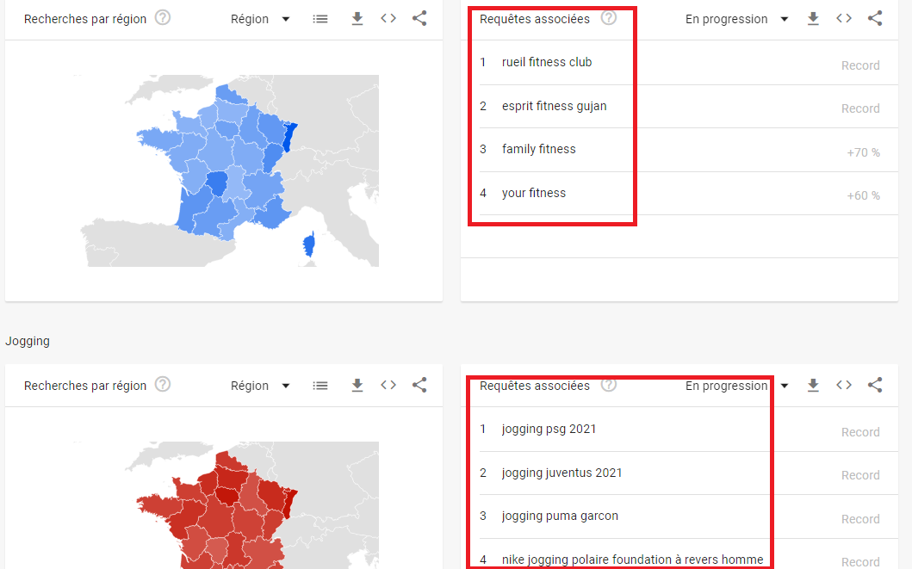Viewport: 912px width, 569px height.
Task: Download fitness region search data
Action: 357,19
